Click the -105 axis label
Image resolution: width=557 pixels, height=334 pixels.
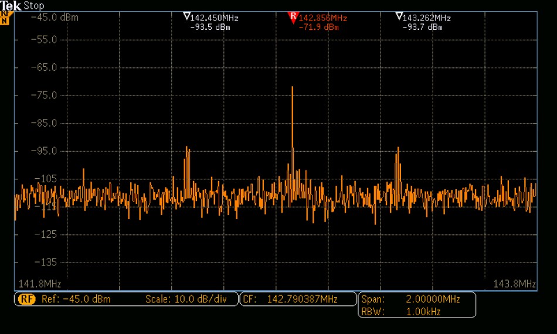coord(46,179)
